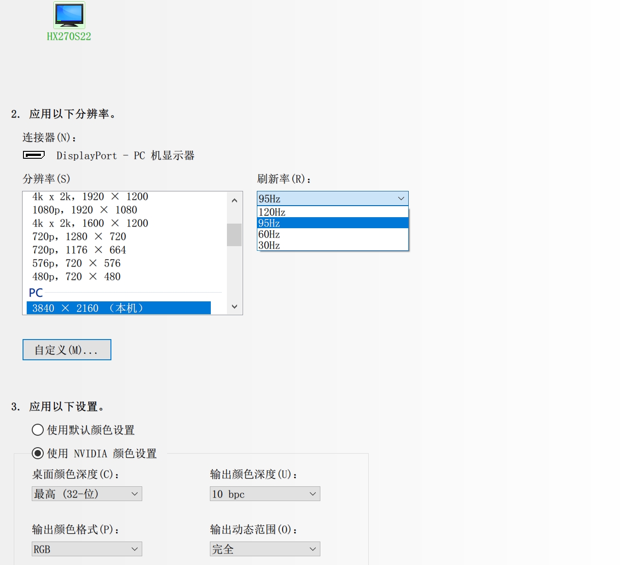Choose 60Hz from refresh rate list
This screenshot has width=620, height=565.
point(332,234)
